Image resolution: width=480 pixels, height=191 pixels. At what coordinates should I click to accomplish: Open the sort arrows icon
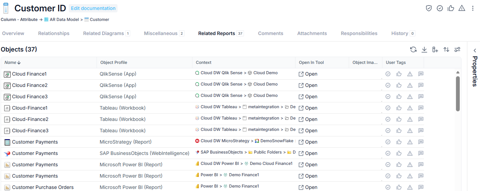[x=446, y=49]
